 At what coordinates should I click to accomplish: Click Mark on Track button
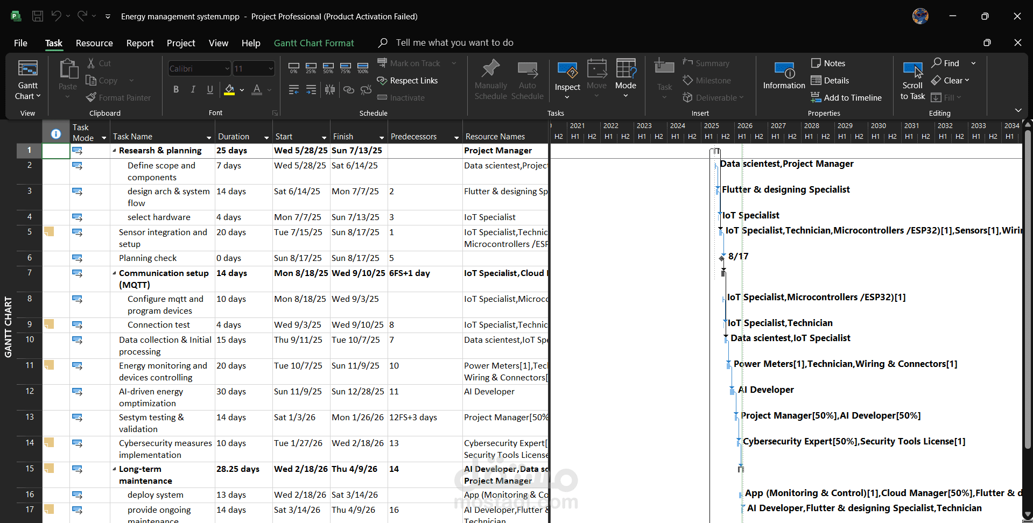point(409,63)
